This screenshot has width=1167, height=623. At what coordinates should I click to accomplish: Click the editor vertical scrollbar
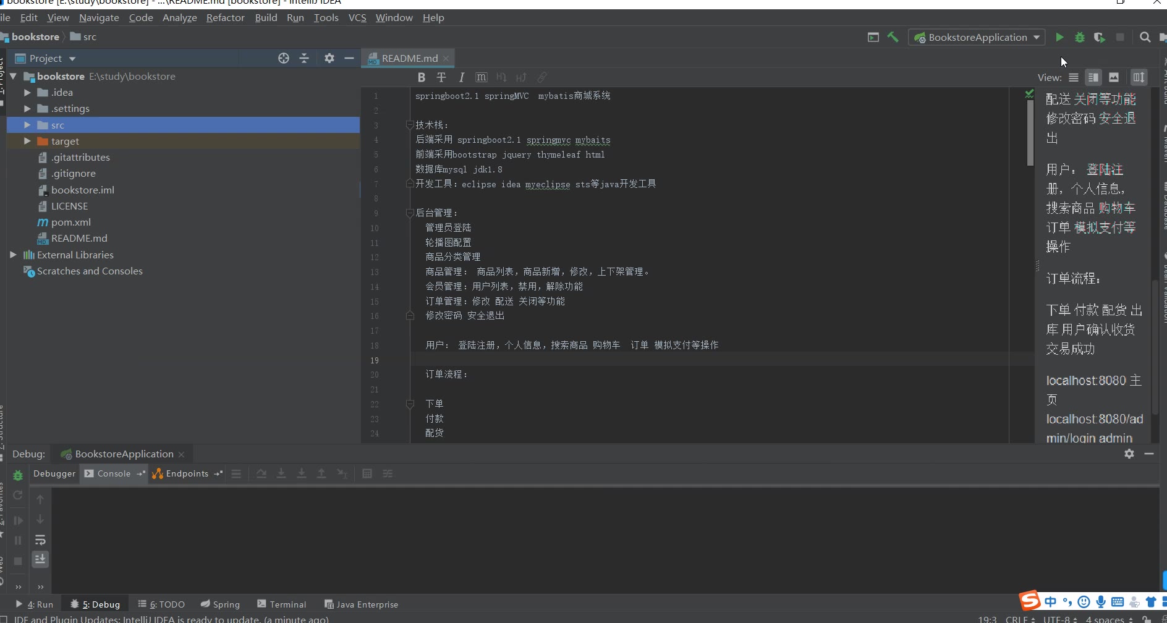1030,133
